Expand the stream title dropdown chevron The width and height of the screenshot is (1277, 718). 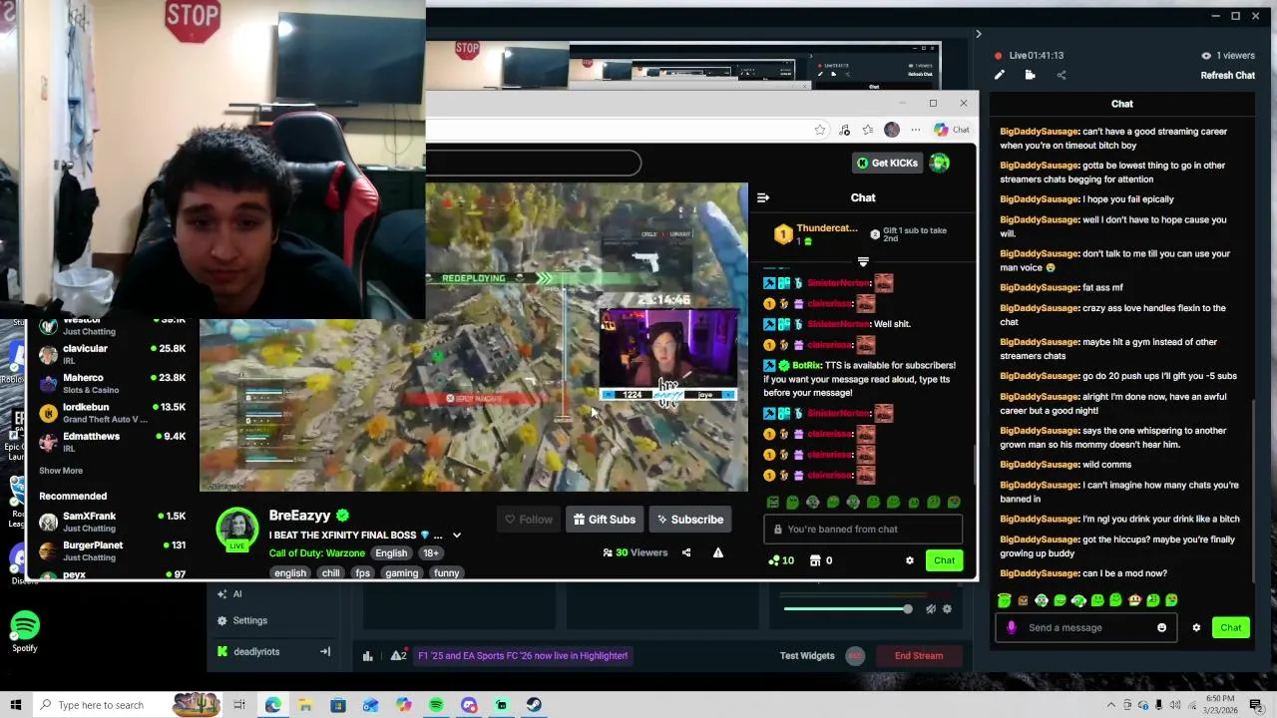[457, 536]
